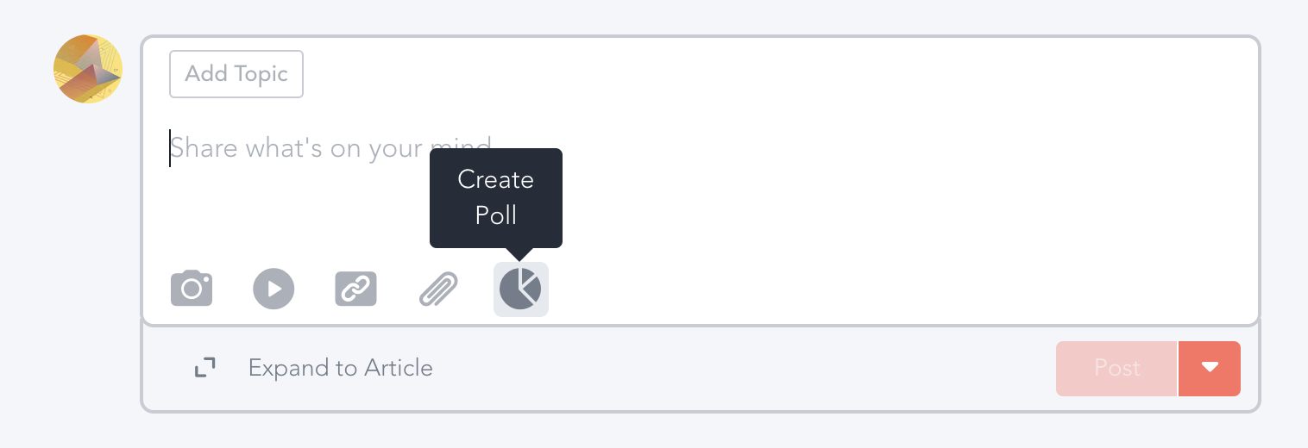Click the Expand to Article link
Image resolution: width=1308 pixels, height=448 pixels.
click(x=340, y=368)
